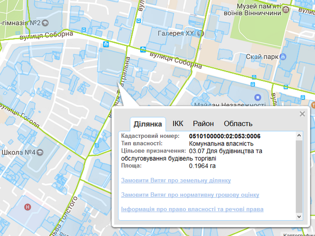Click the 'Майдан Незалежності' map label
Image resolution: width=315 pixels, height=236 pixels.
[x=230, y=104]
